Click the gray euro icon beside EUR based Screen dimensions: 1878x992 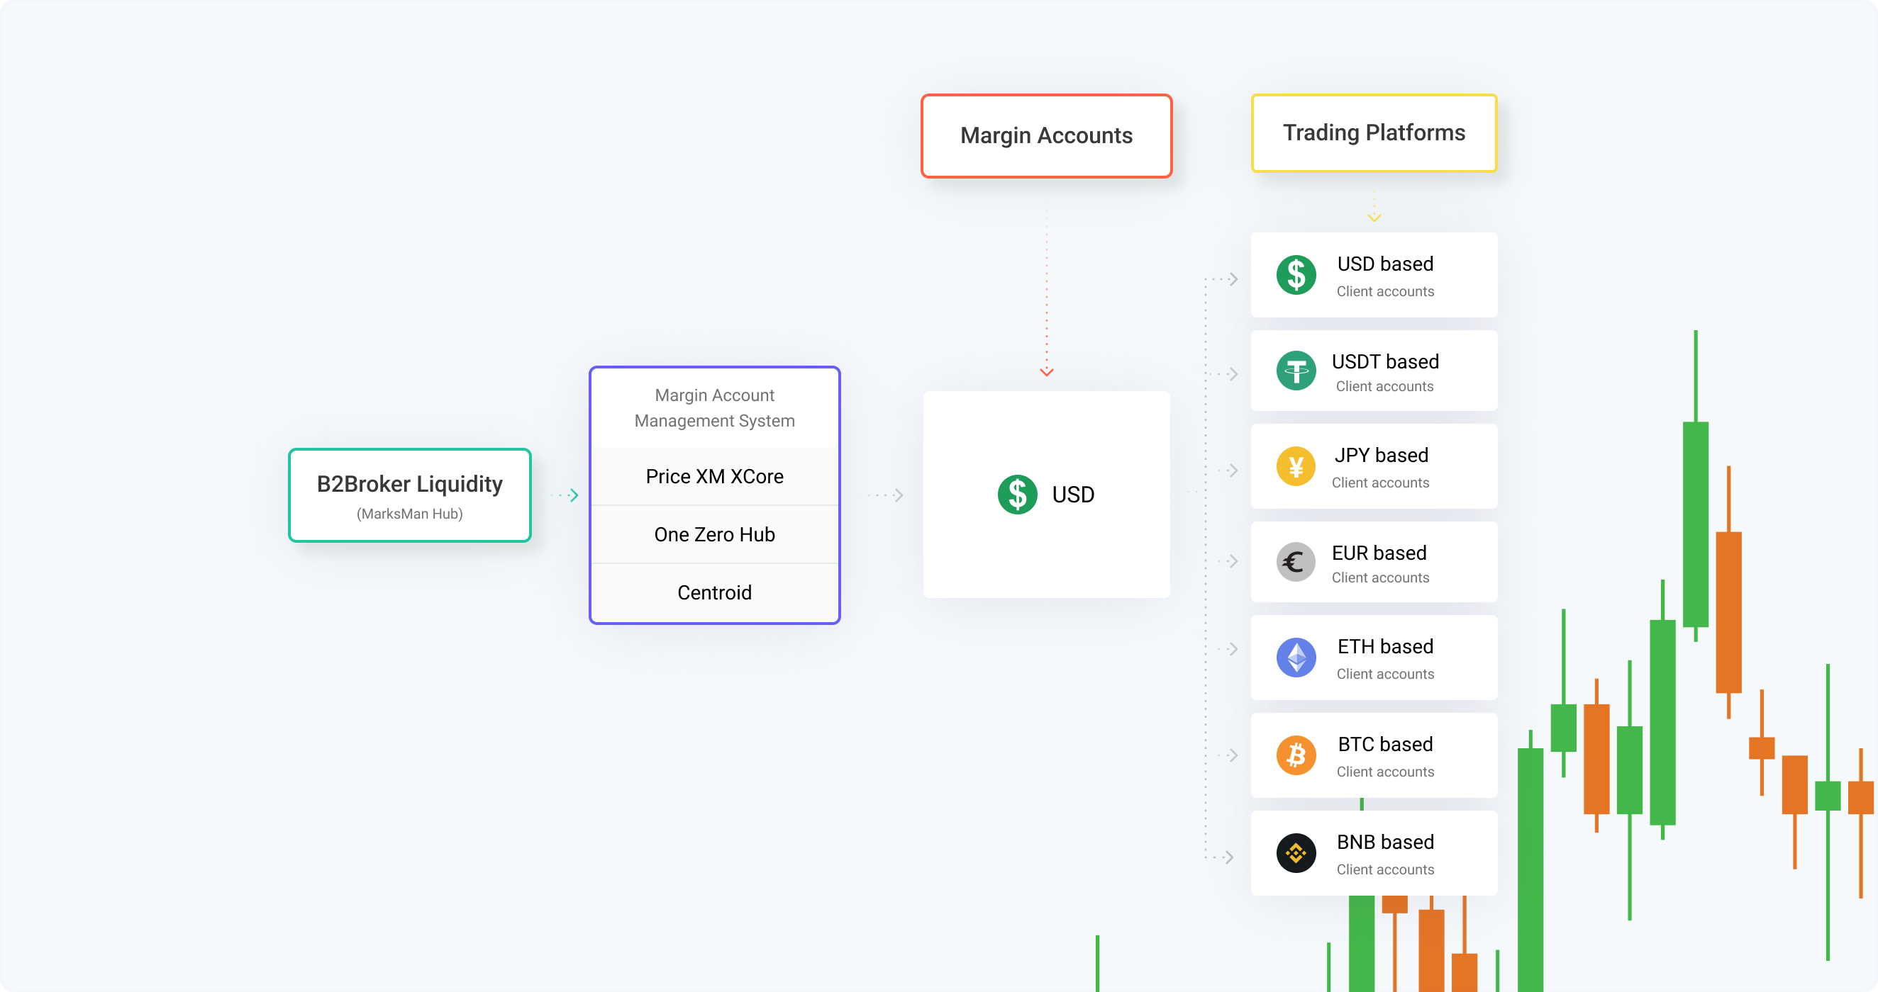pos(1296,563)
